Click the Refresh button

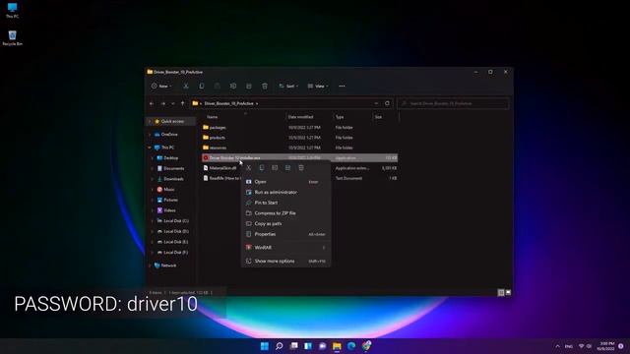point(387,103)
